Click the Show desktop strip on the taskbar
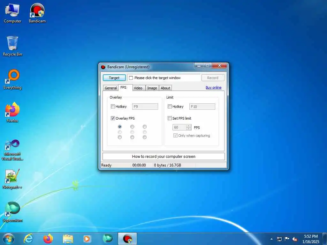Screen dimensions: 327x245 (325, 239)
